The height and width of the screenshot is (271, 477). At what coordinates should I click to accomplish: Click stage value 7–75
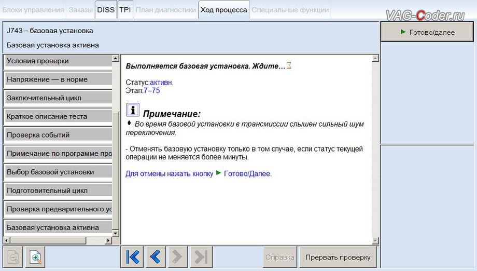(152, 90)
